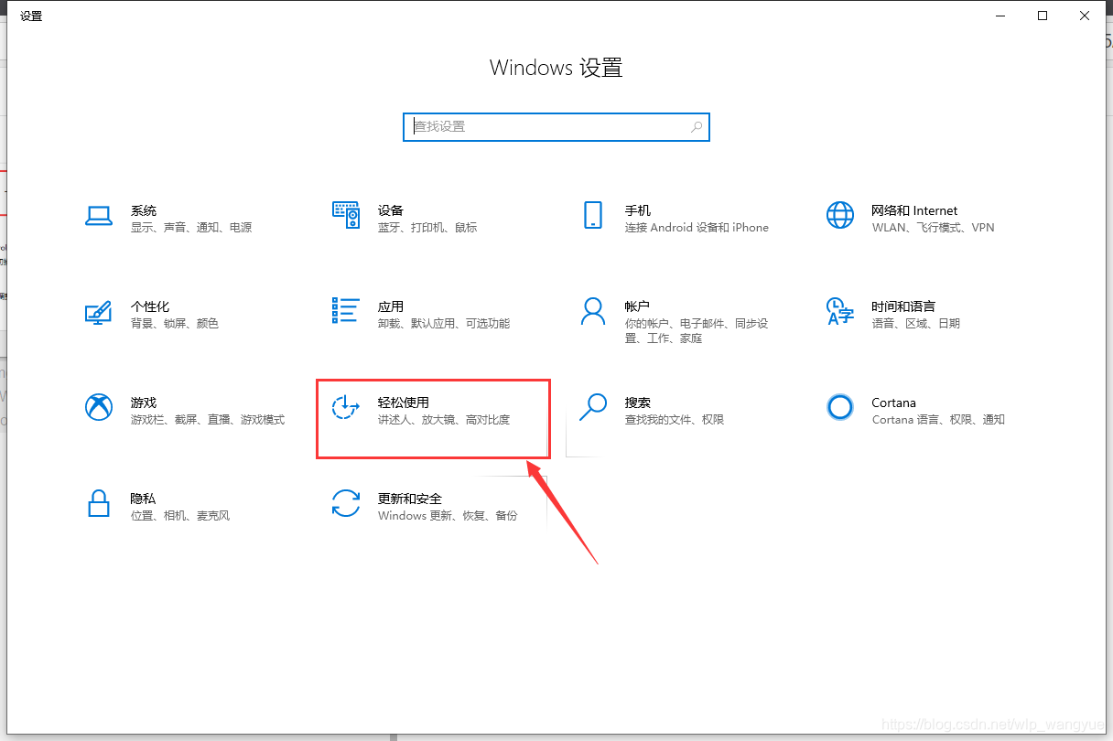
Task: Open the 系统 laptop icon
Action: (98, 215)
